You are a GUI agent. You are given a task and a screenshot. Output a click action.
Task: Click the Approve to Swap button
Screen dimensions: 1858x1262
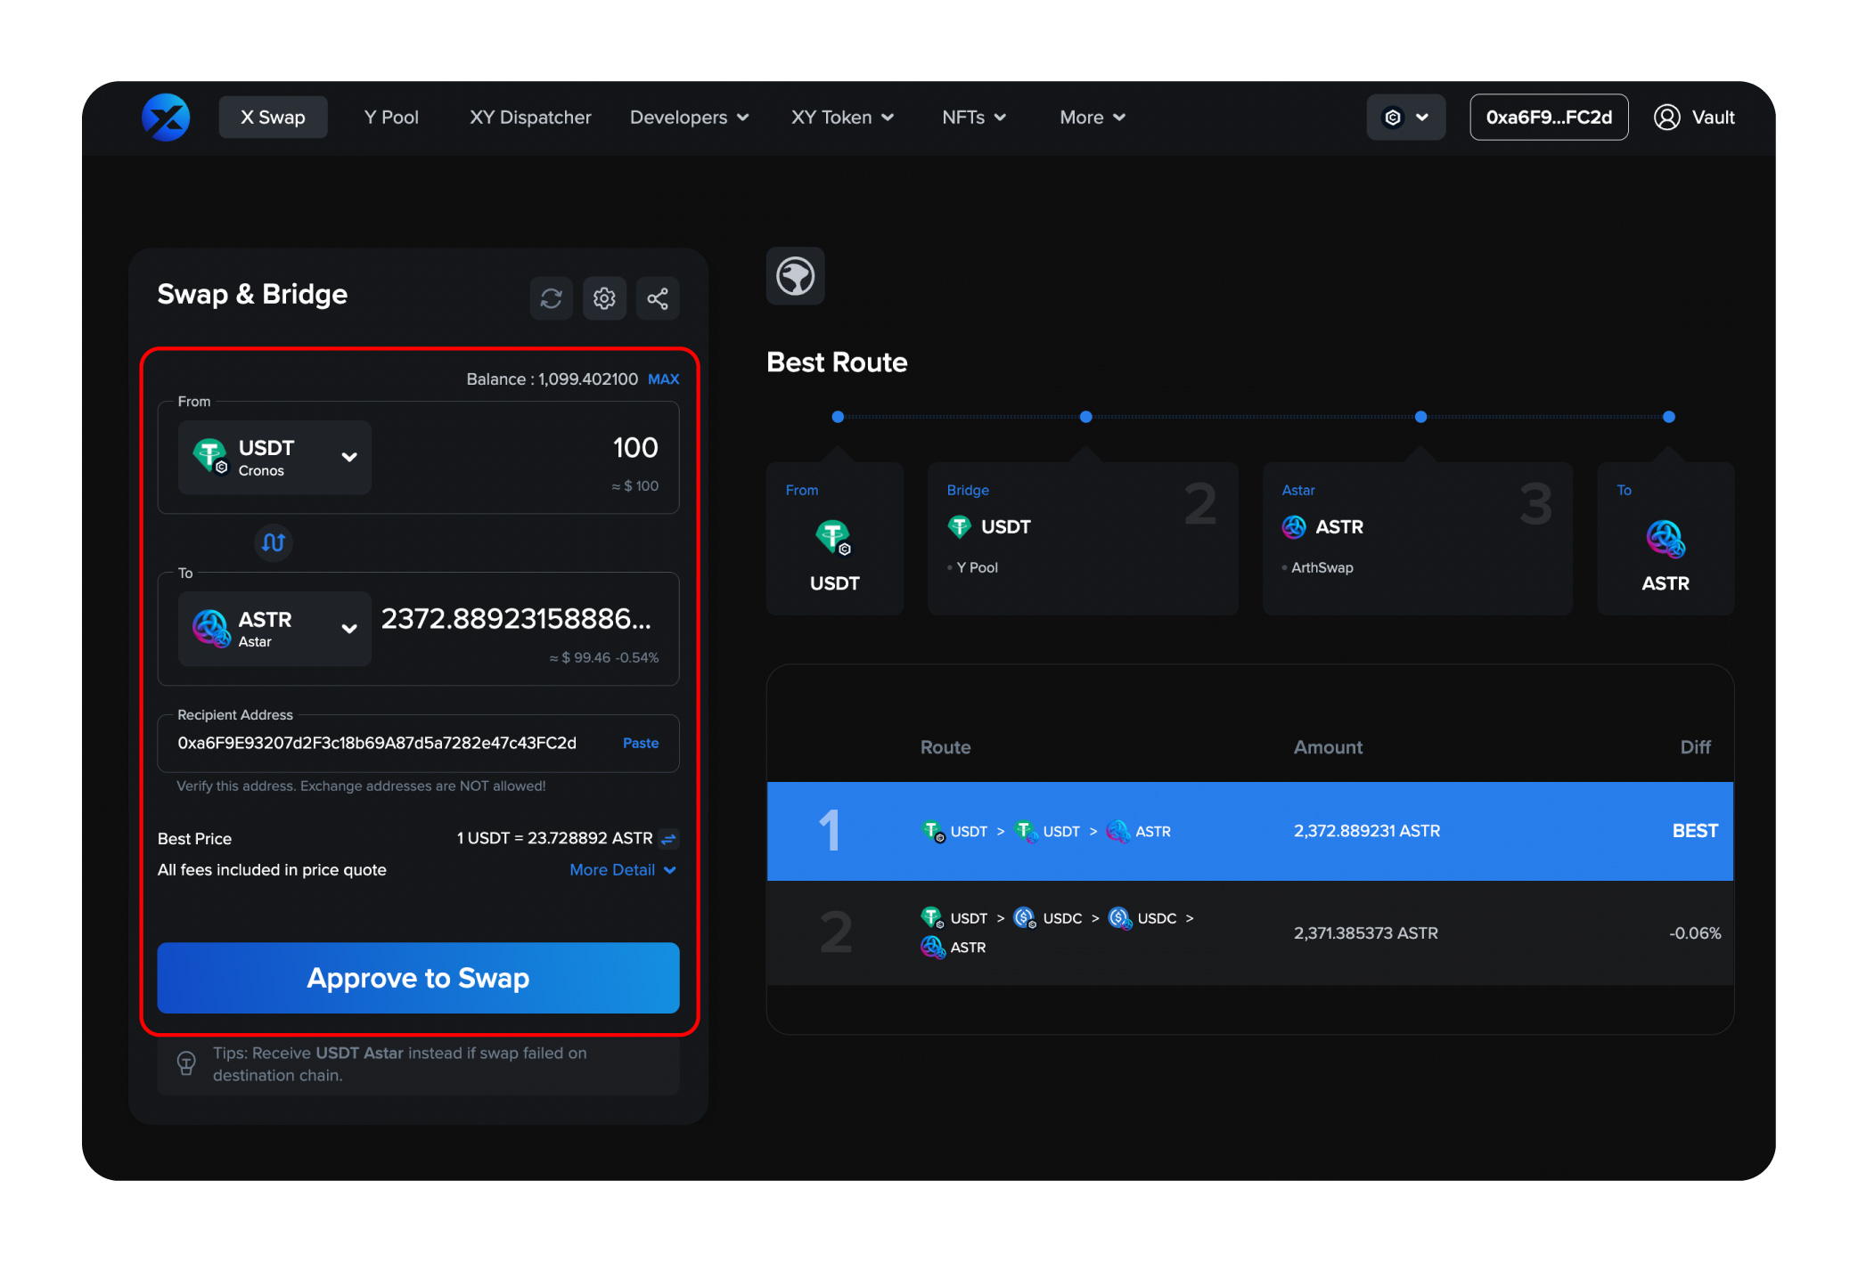tap(417, 978)
